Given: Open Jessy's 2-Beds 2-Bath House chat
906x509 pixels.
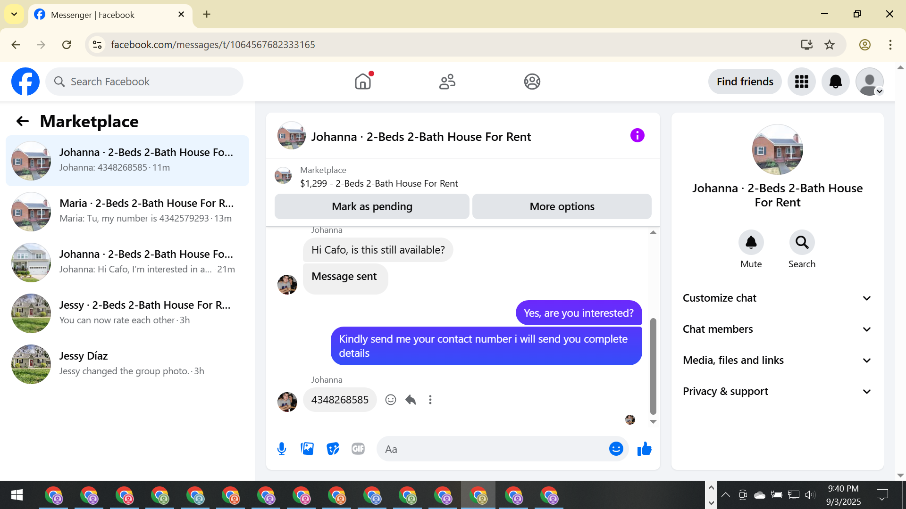Looking at the screenshot, I should pyautogui.click(x=127, y=313).
